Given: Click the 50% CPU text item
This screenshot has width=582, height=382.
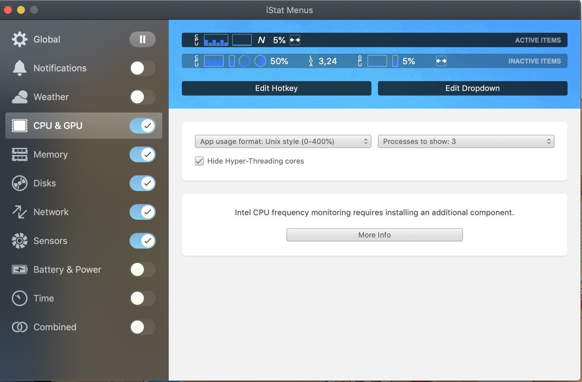Looking at the screenshot, I should pyautogui.click(x=279, y=61).
